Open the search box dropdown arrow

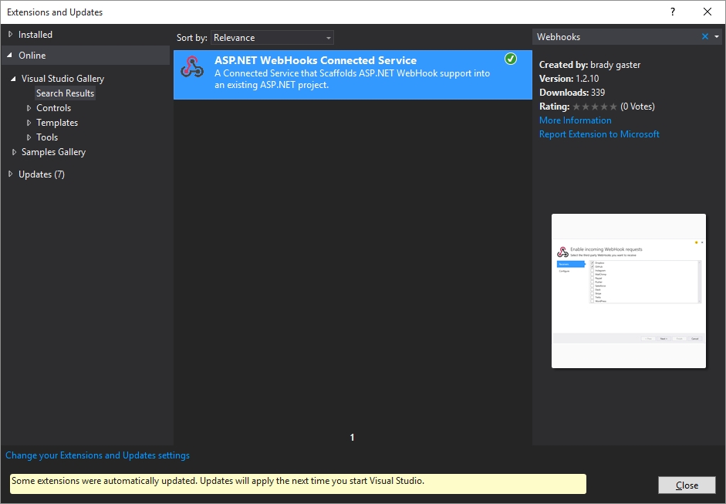(x=717, y=36)
